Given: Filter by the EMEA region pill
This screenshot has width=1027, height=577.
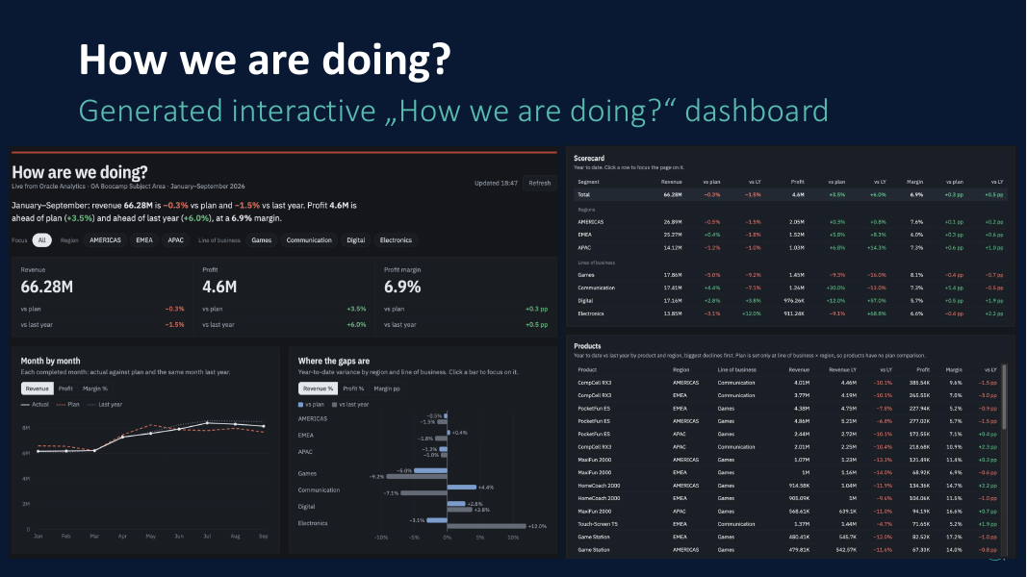Looking at the screenshot, I should tap(144, 240).
